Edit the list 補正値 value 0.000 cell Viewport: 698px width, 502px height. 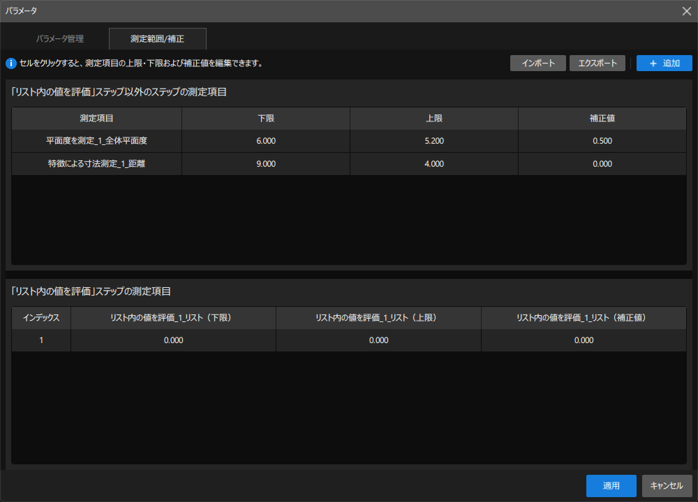click(584, 340)
